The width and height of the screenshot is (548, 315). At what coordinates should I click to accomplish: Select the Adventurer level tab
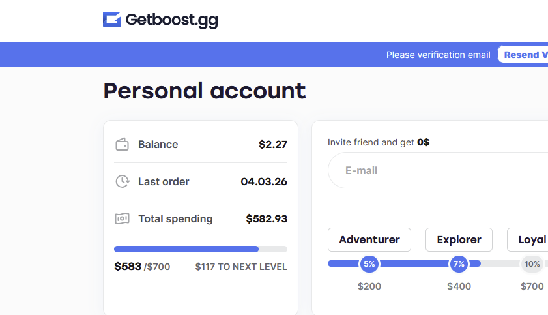pyautogui.click(x=369, y=239)
